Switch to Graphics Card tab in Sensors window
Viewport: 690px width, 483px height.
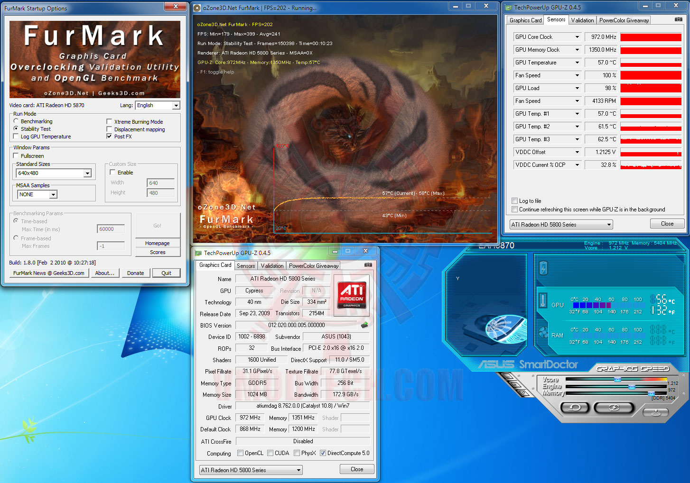[x=525, y=20]
